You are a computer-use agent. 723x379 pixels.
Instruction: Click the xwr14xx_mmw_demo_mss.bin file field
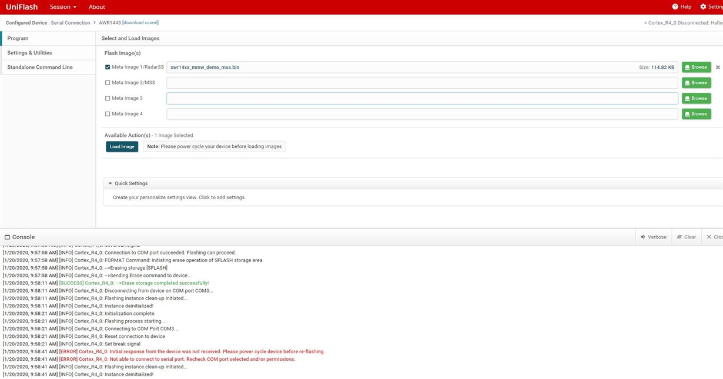pyautogui.click(x=422, y=67)
